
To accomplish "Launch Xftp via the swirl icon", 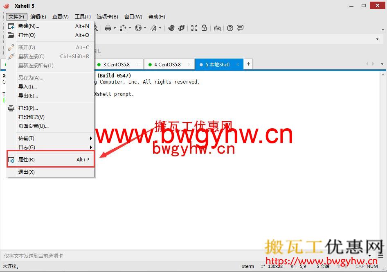I will tap(171, 28).
